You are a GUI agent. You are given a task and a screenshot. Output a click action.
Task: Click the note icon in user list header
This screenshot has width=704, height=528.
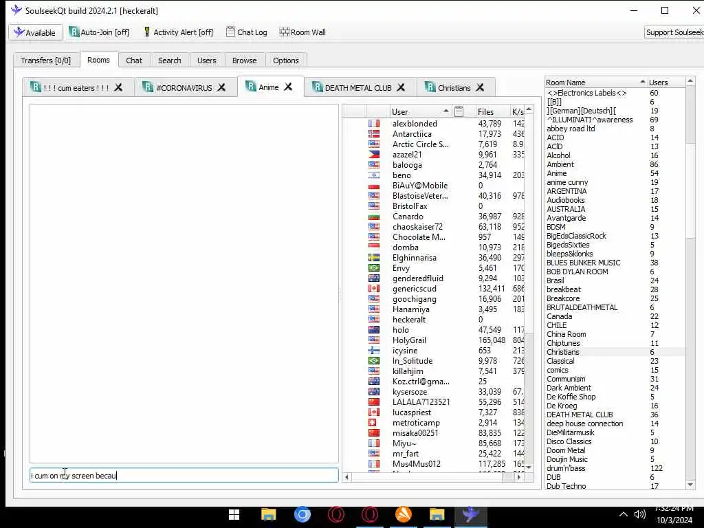(459, 111)
